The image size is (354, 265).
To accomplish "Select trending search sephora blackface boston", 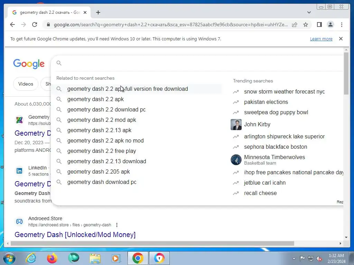I will [x=276, y=147].
